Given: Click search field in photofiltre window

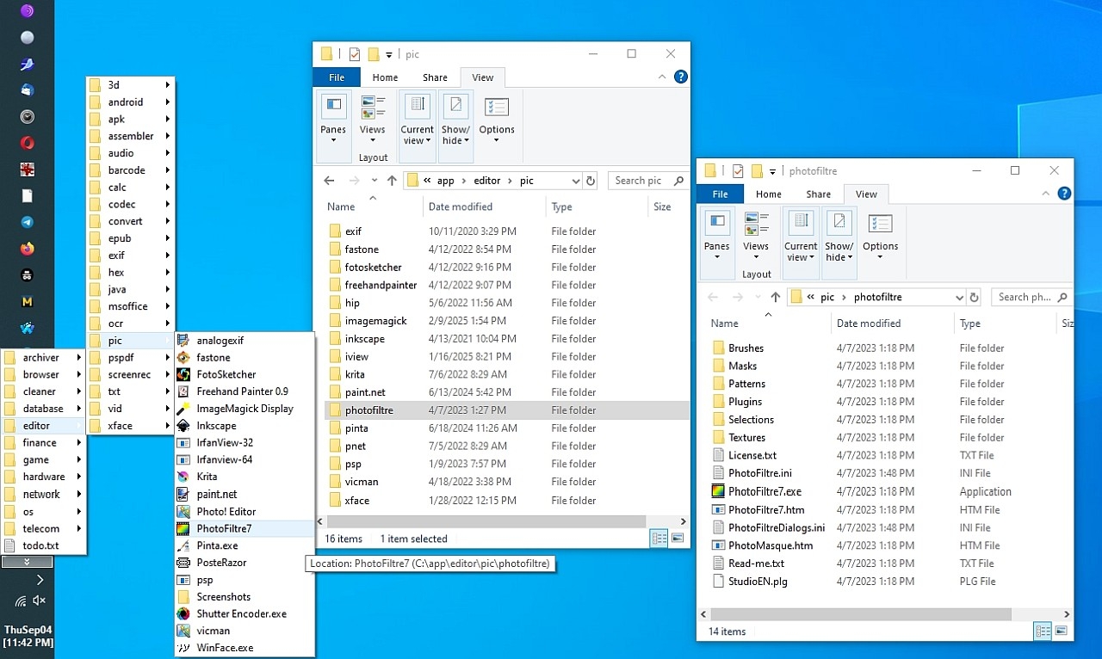Looking at the screenshot, I should tap(1031, 297).
